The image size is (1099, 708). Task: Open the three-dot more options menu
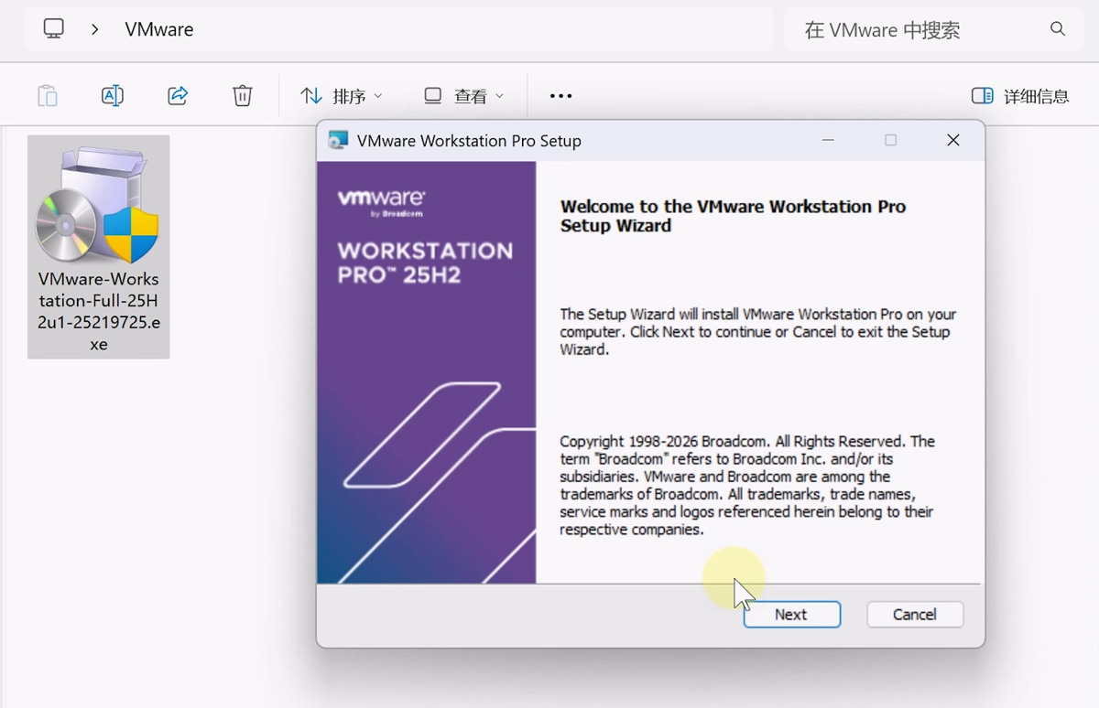coord(560,96)
